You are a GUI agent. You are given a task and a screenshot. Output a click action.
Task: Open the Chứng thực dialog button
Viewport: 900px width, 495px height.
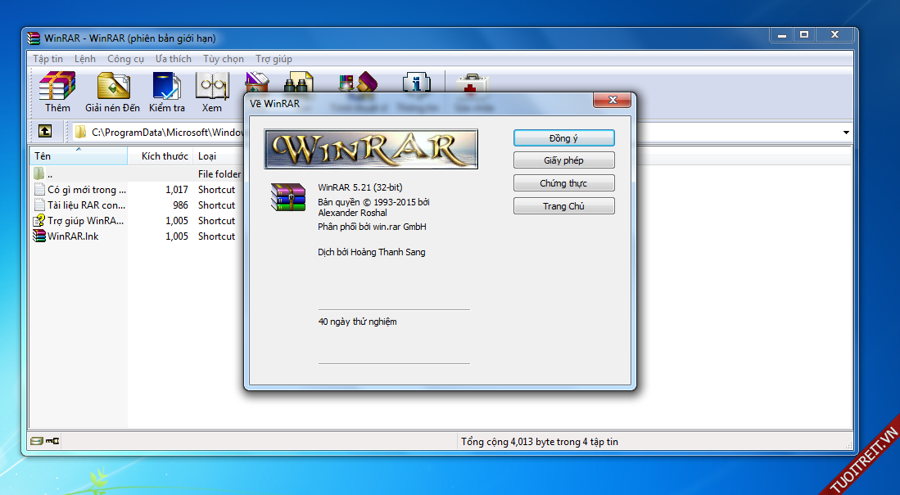tap(563, 183)
